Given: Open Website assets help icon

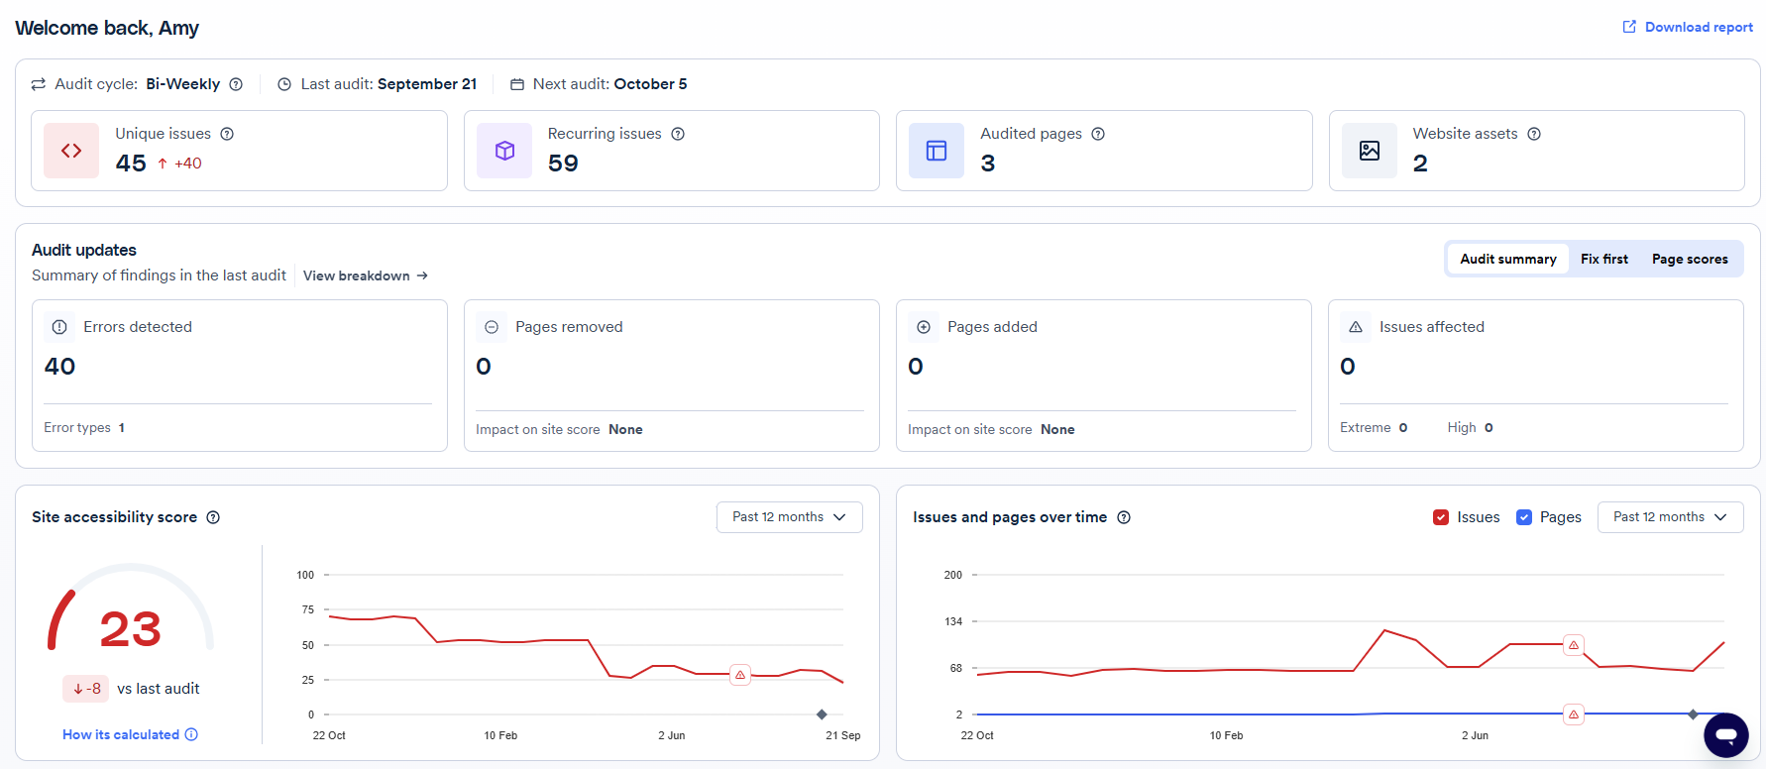Looking at the screenshot, I should coord(1534,134).
